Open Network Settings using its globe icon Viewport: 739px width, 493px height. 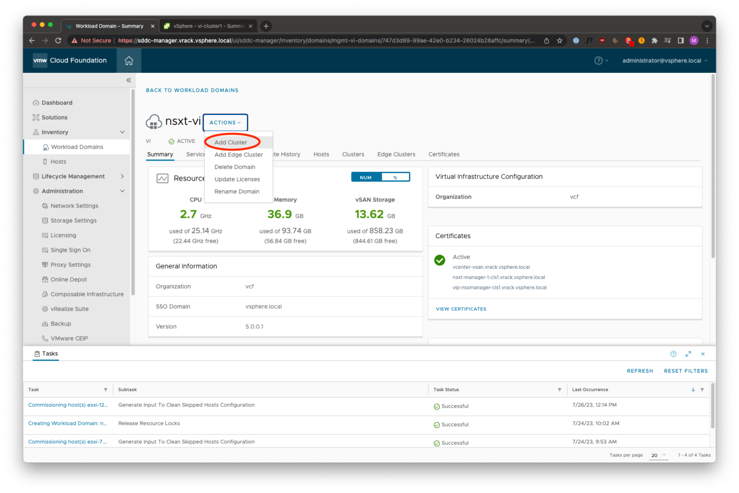point(44,205)
